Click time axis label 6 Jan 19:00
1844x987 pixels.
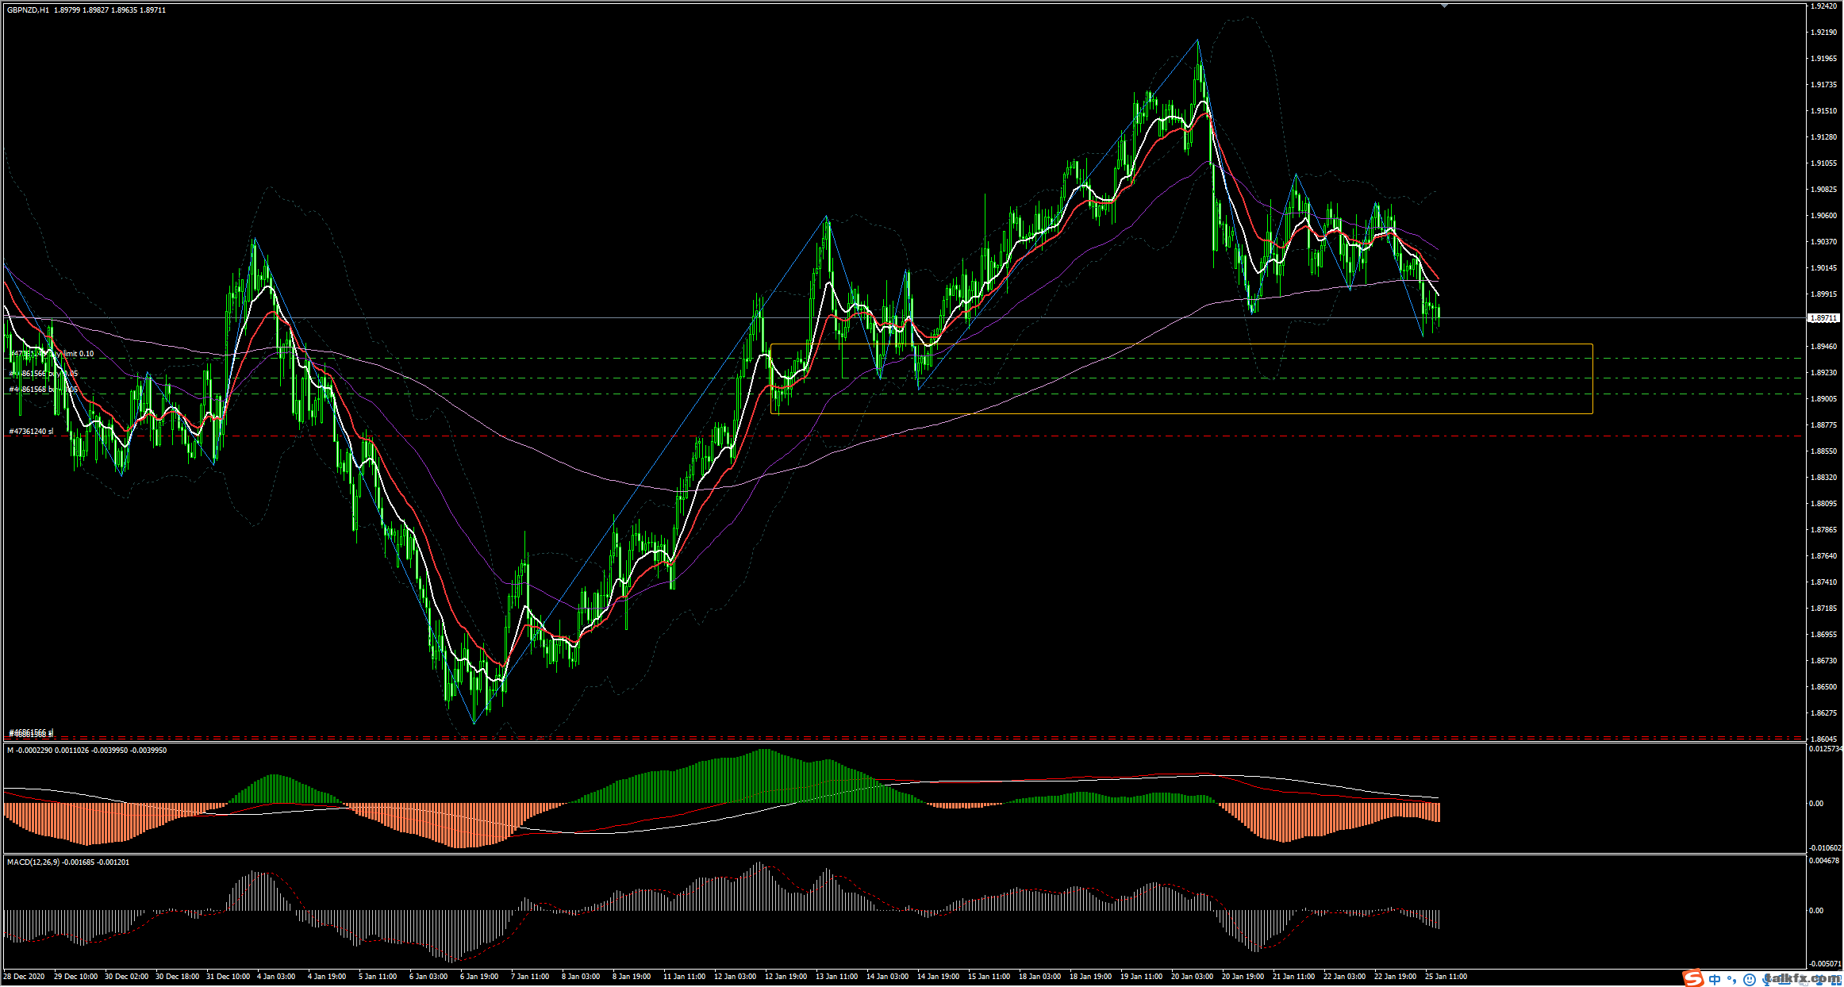[x=479, y=977]
